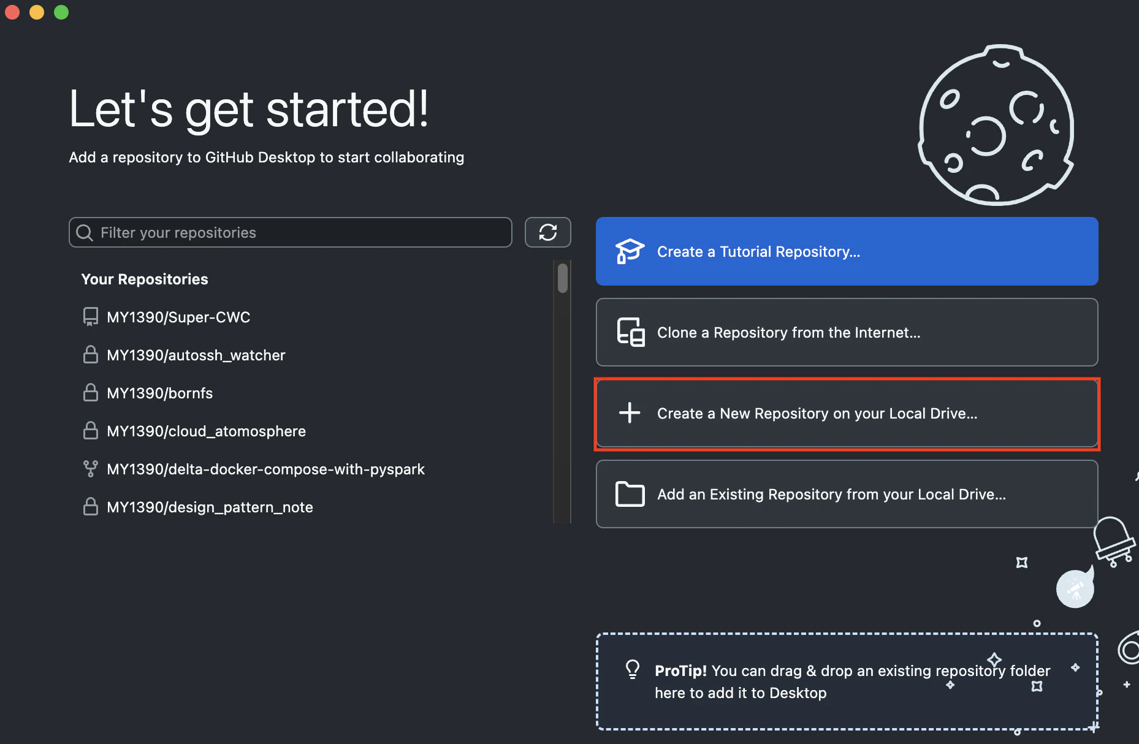Click the lock icon beside MY1390/design_pattern_note

(x=91, y=507)
